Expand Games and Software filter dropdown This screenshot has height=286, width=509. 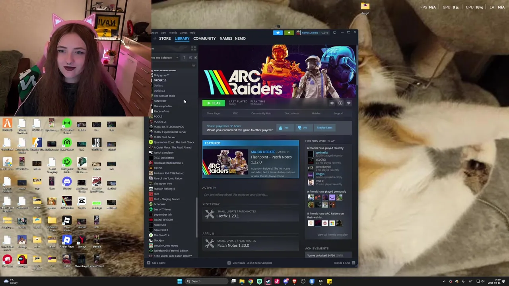point(165,58)
